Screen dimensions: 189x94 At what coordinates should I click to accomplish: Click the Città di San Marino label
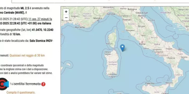coord(142,14)
